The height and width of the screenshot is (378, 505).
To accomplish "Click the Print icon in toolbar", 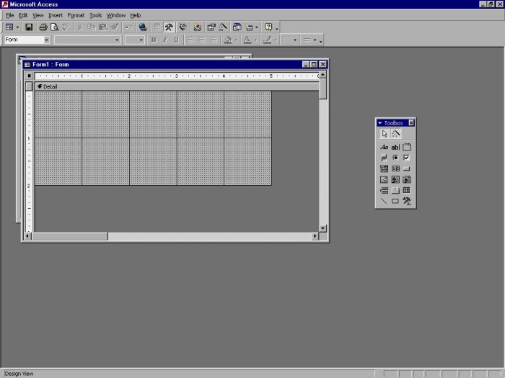I will click(x=43, y=27).
